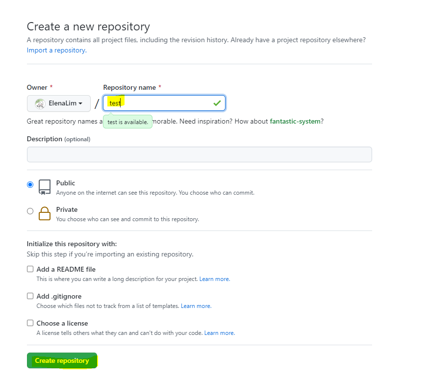Image resolution: width=427 pixels, height=382 pixels.
Task: Click the 'Repository name' field label
Action: coord(129,87)
